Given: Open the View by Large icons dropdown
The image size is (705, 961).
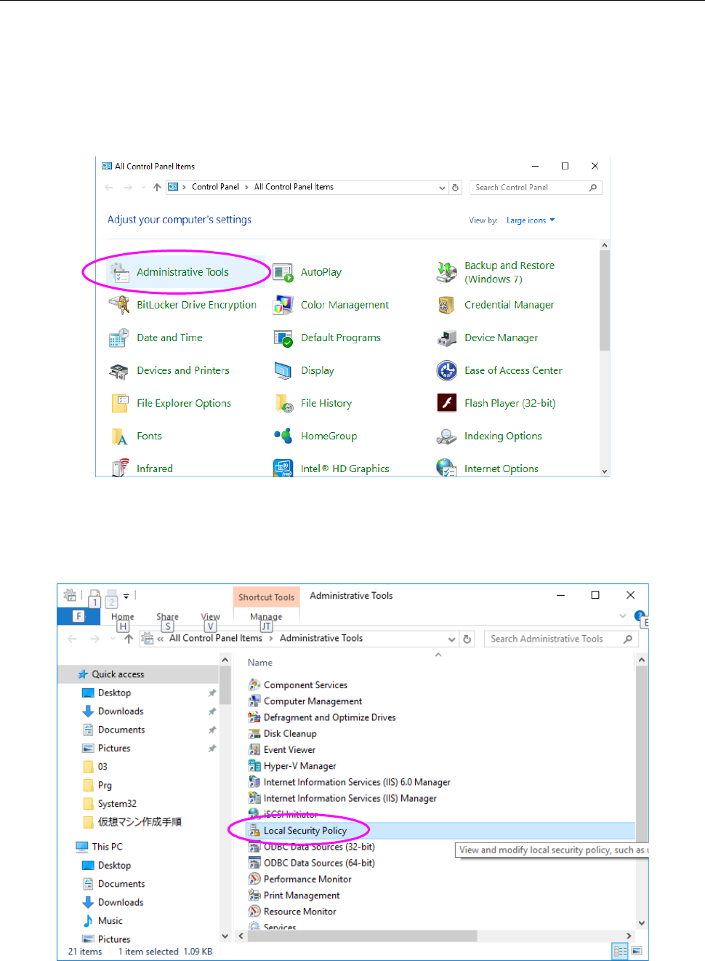Looking at the screenshot, I should (x=531, y=220).
